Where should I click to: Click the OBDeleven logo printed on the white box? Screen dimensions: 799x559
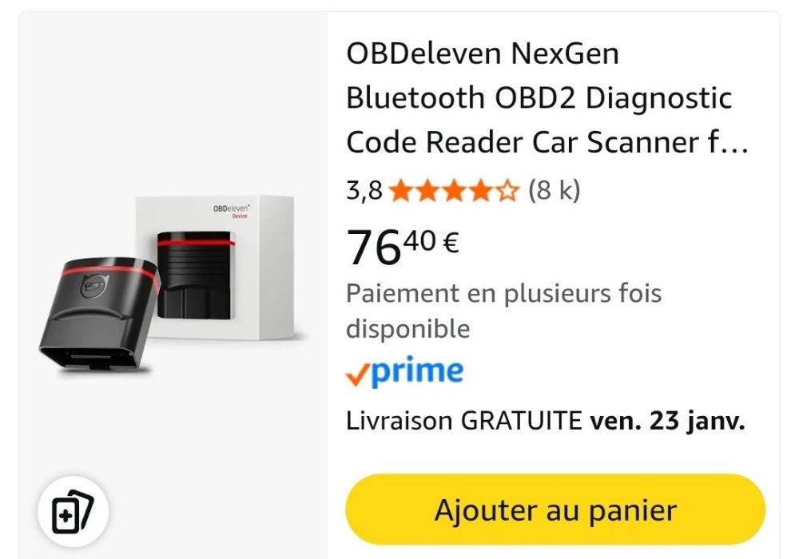pos(232,208)
